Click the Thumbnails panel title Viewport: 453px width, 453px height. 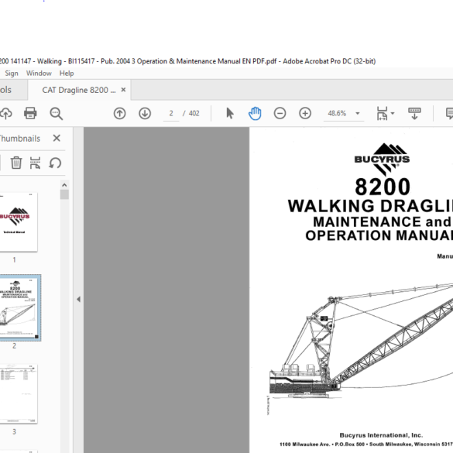click(19, 139)
